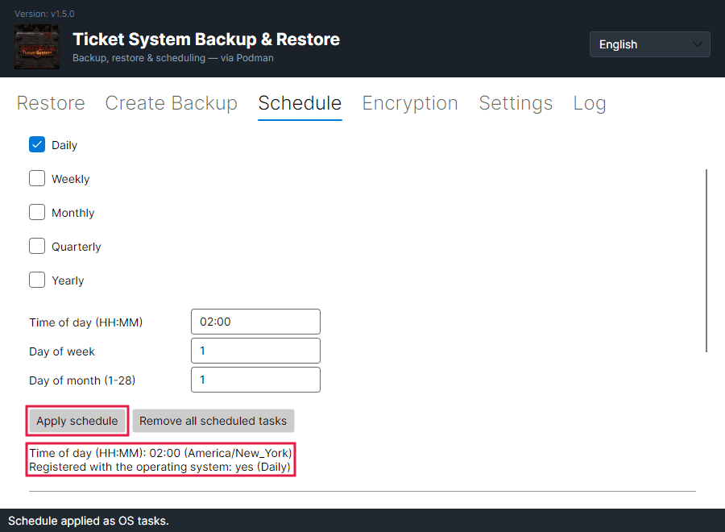Viewport: 725px width, 532px height.
Task: Open the English language dropdown
Action: pyautogui.click(x=649, y=44)
